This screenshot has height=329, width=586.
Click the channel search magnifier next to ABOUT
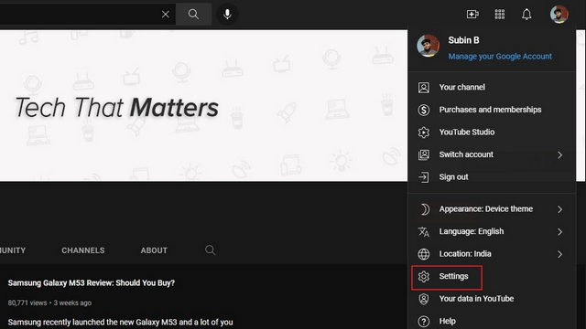point(211,249)
